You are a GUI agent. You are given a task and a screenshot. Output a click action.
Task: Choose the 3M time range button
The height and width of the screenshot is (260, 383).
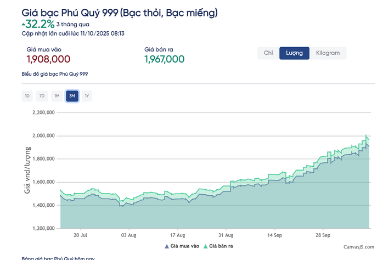tap(72, 96)
